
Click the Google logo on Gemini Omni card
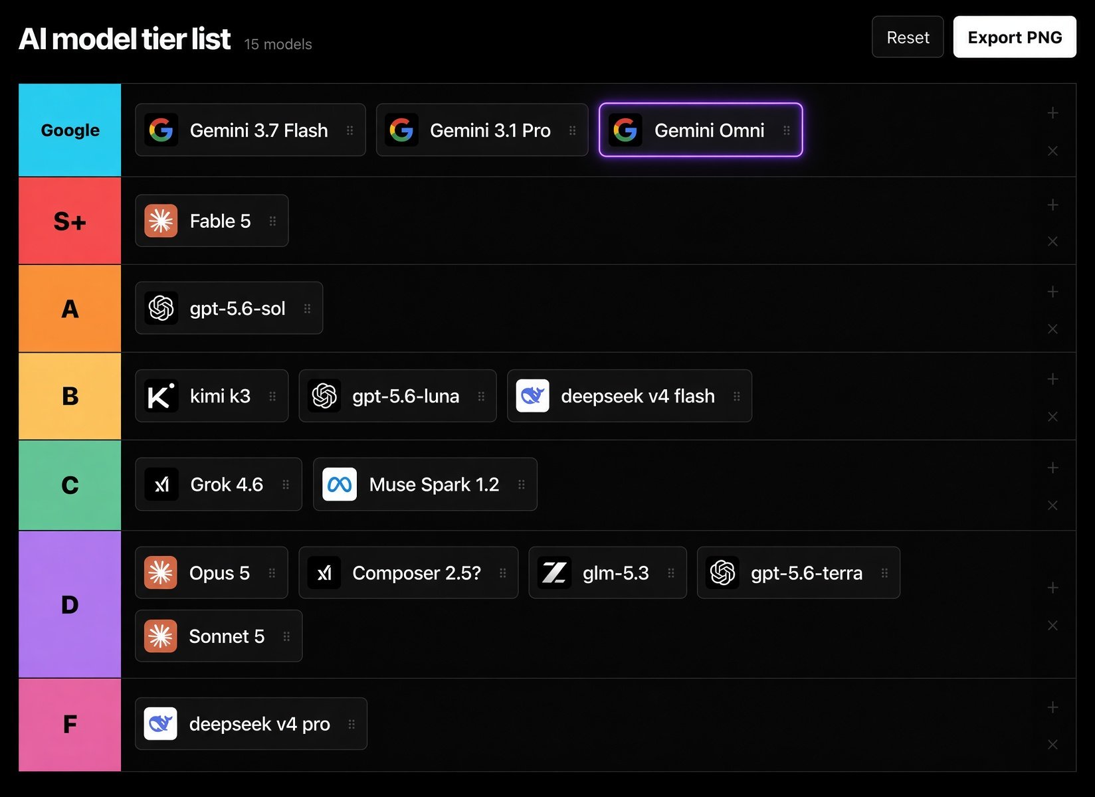625,130
